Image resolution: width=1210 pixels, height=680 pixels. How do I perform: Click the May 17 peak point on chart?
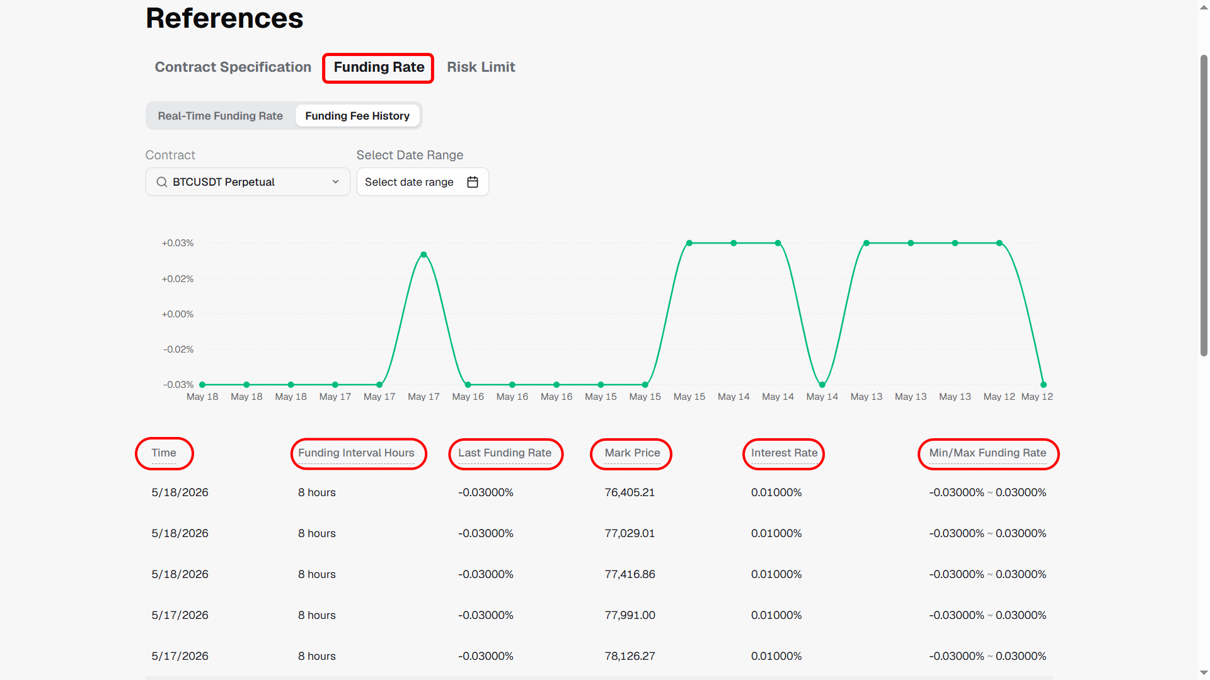point(423,254)
